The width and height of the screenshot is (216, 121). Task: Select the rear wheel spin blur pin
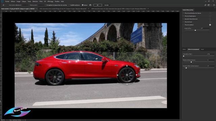55,77
